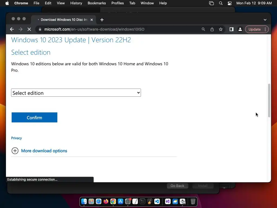Open the Help menu

pos(163,3)
